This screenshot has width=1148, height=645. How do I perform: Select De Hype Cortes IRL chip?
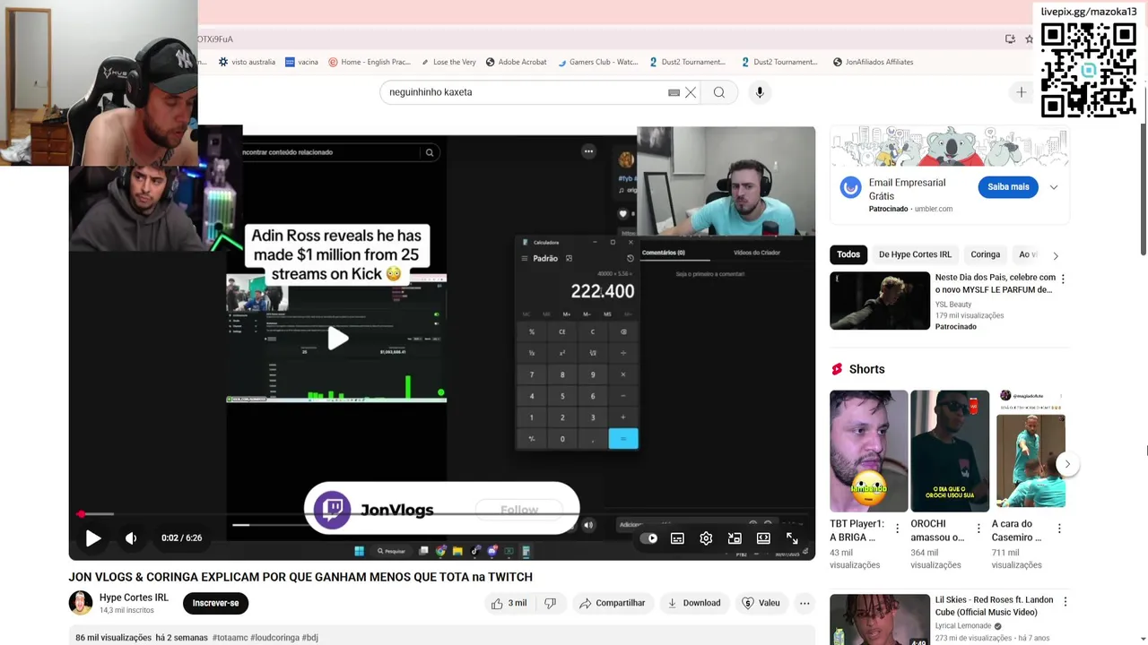tap(915, 254)
